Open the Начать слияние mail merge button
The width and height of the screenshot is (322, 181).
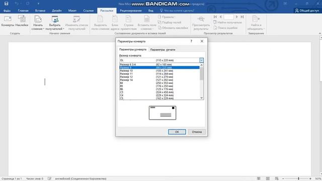pyautogui.click(x=38, y=23)
